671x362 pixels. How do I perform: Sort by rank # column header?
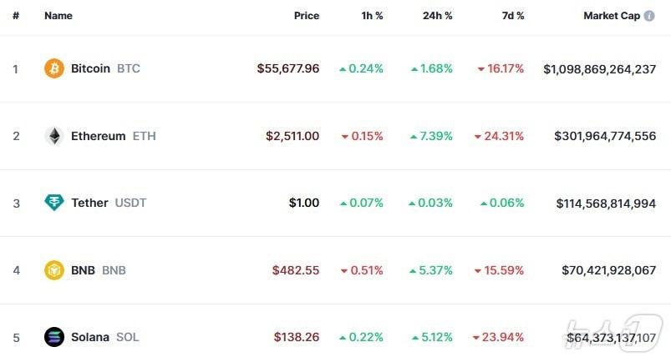[x=16, y=16]
